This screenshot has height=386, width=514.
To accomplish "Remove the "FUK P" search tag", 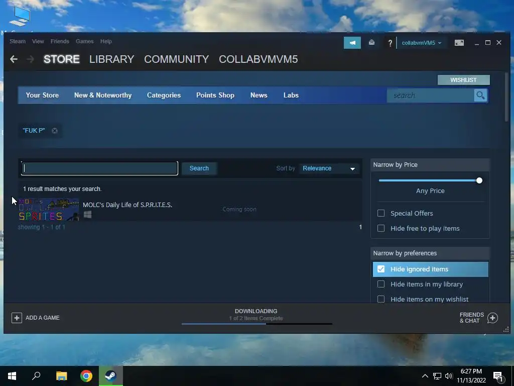I will click(55, 131).
